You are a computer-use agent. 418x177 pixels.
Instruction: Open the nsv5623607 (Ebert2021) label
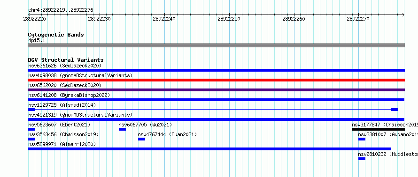point(59,125)
